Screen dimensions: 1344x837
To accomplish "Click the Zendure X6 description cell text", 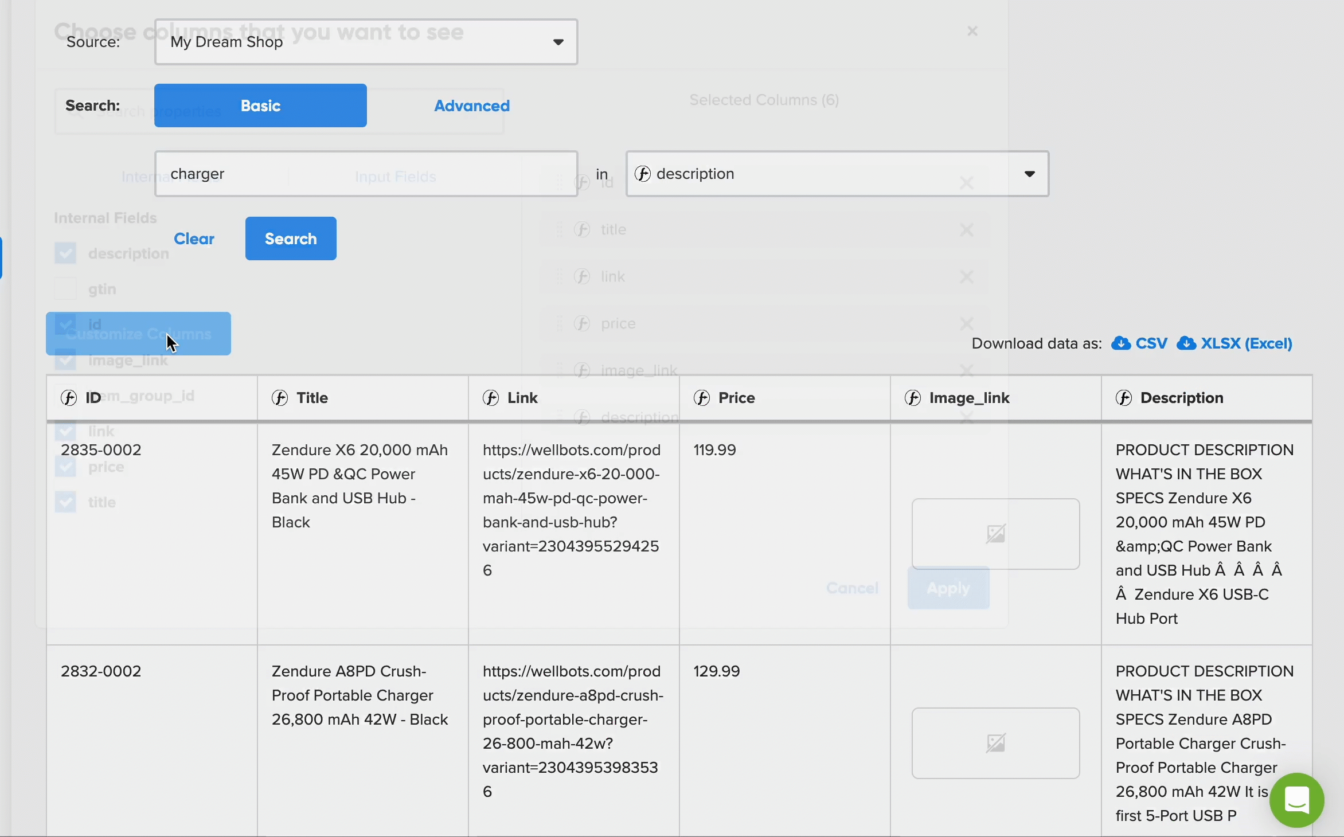I will pos(1204,534).
